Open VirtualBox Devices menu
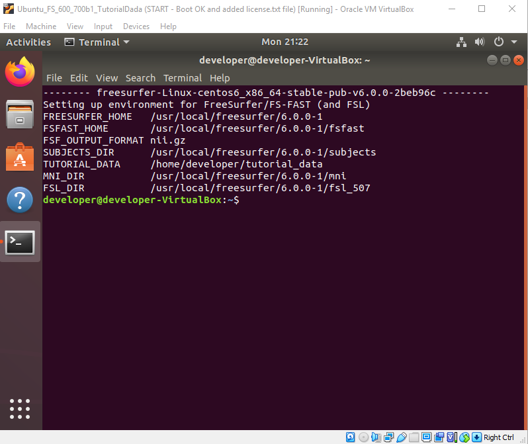The height and width of the screenshot is (444, 528). 136,26
